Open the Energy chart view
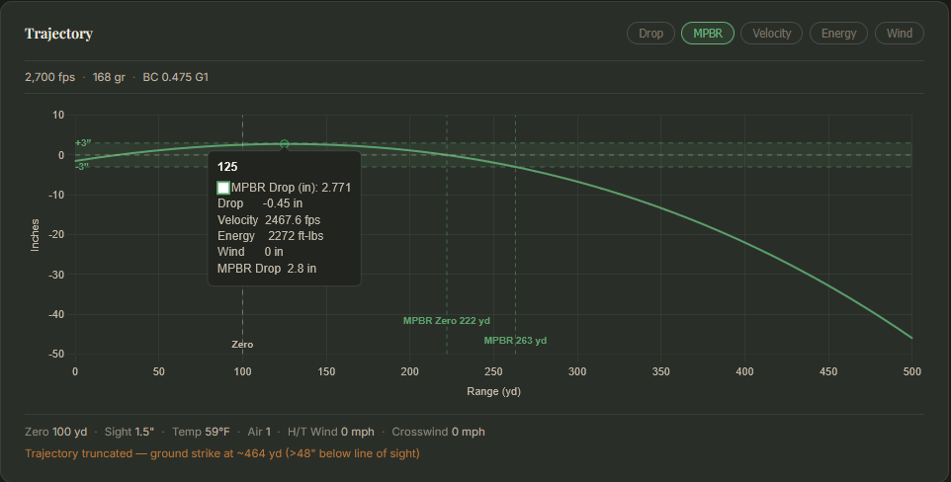Screen dimensions: 951x482 838,34
